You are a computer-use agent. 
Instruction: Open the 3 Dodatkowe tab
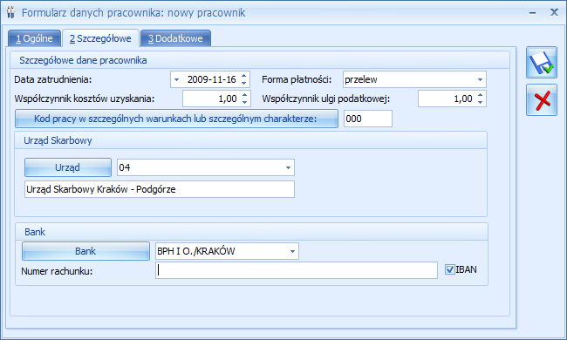pos(175,38)
